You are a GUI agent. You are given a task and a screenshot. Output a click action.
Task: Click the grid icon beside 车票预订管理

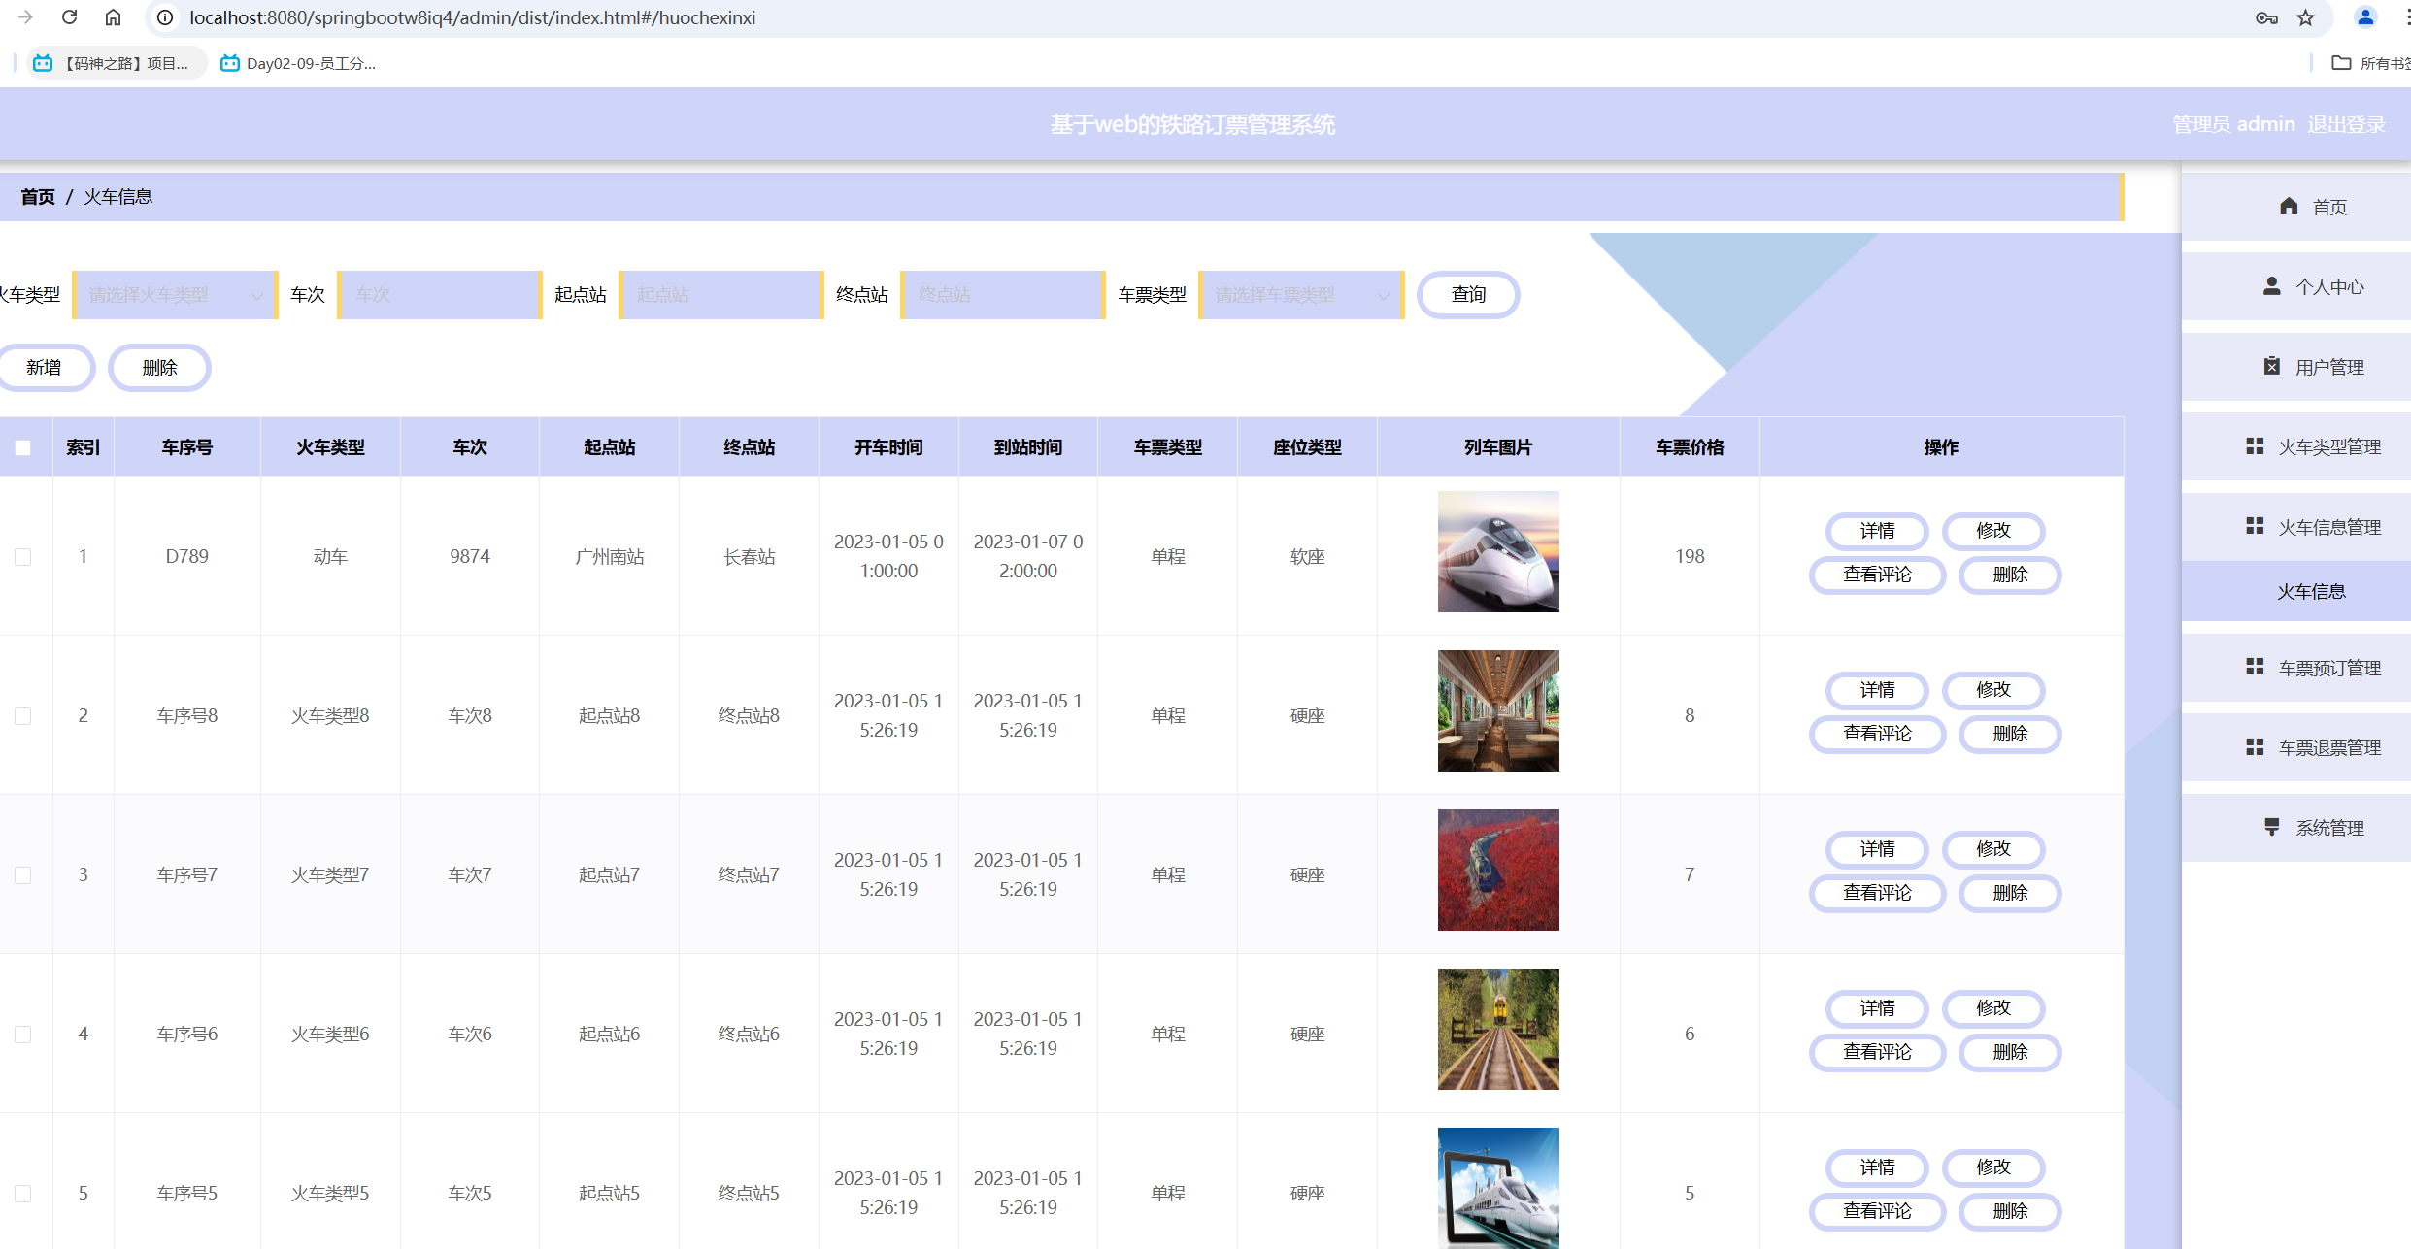pyautogui.click(x=2255, y=667)
